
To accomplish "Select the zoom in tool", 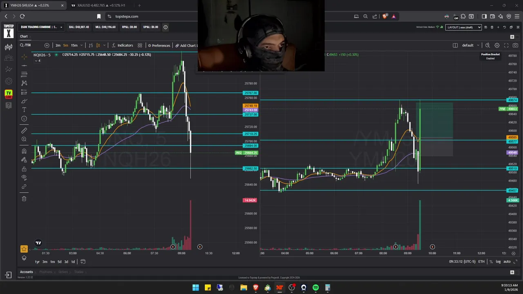I will tap(24, 140).
